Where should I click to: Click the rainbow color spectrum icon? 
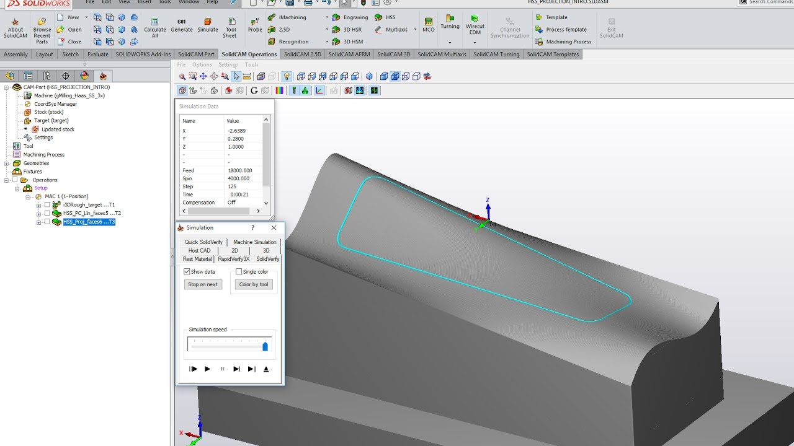coord(280,90)
